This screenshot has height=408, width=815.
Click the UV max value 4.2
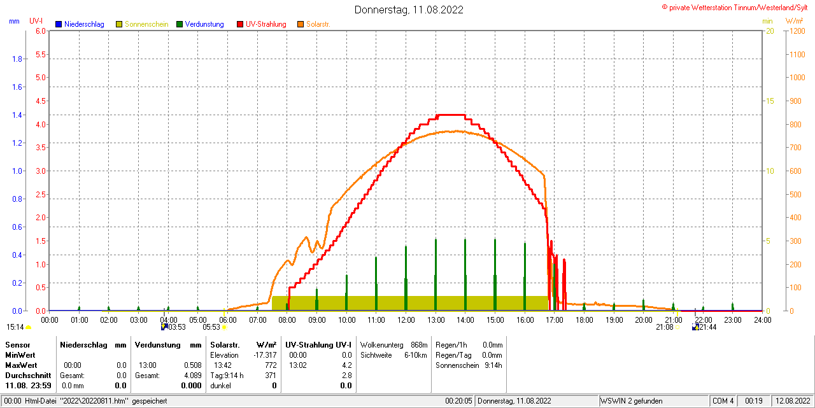[346, 365]
